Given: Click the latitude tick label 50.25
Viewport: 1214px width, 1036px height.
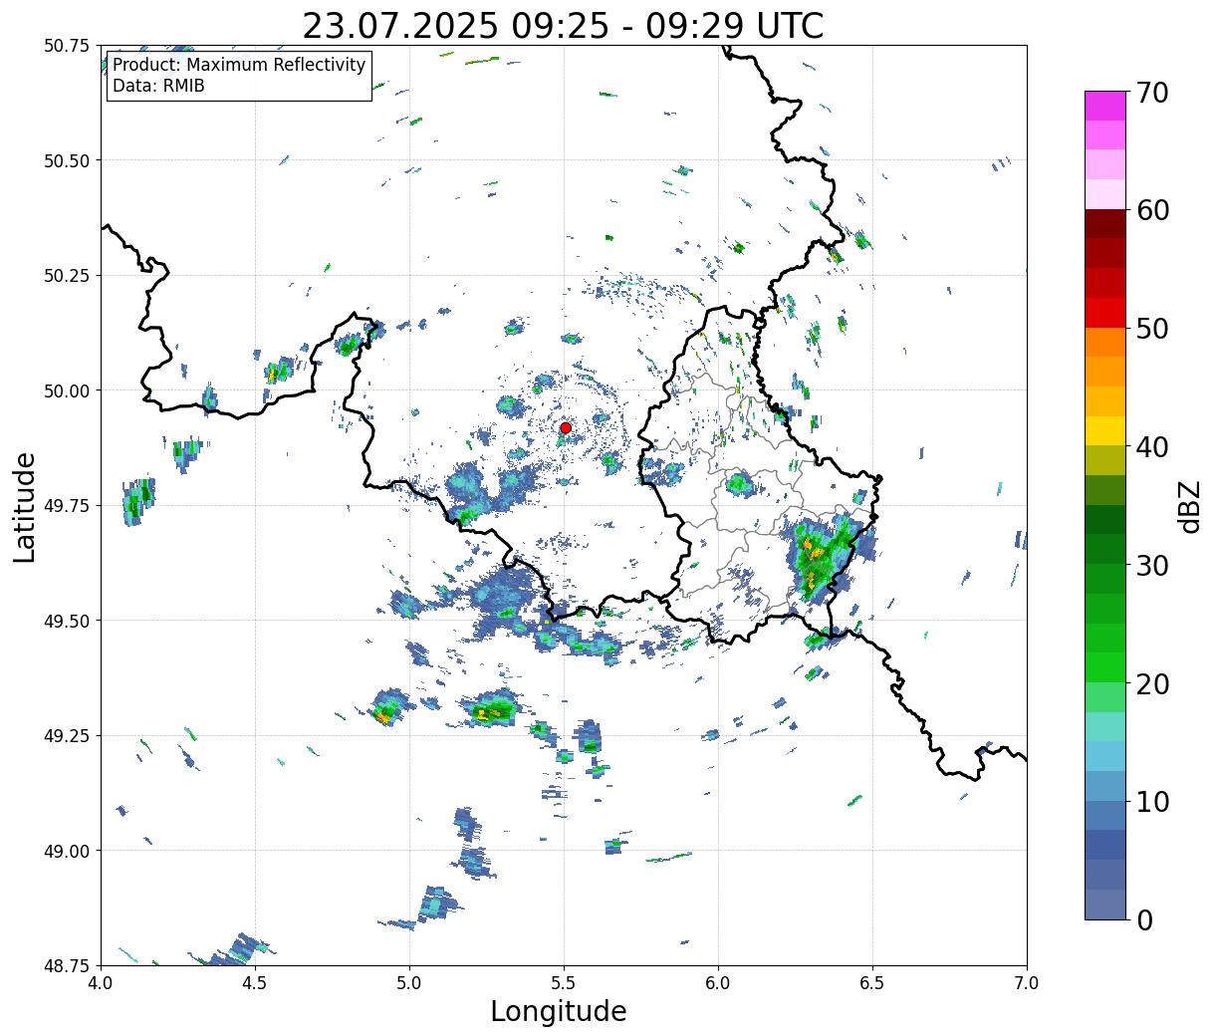Looking at the screenshot, I should (67, 276).
